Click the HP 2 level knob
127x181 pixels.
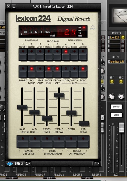point(121,97)
